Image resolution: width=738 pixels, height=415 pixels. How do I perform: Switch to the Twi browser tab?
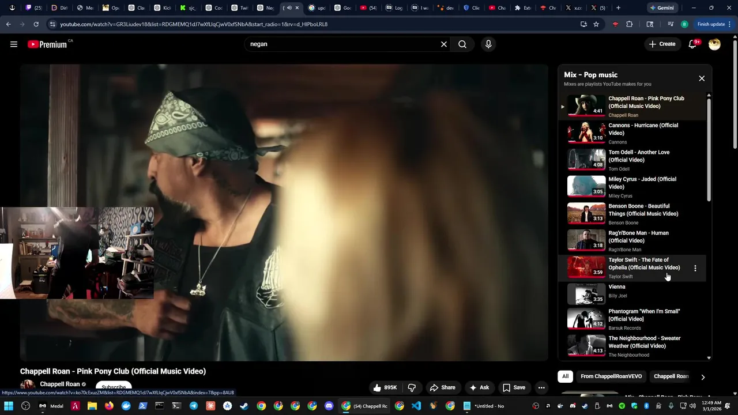[239, 8]
